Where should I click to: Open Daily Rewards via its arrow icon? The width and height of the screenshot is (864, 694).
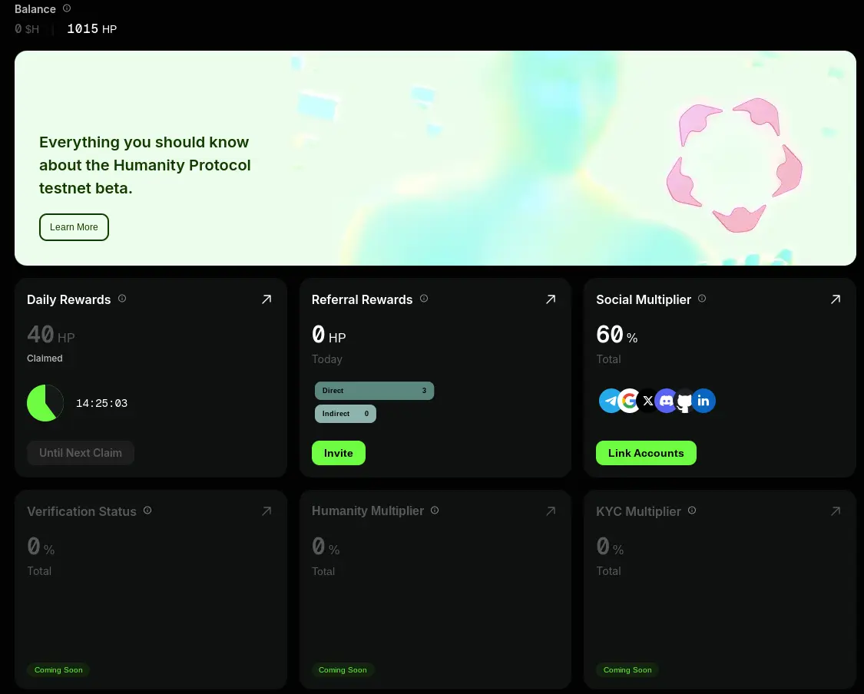point(266,299)
